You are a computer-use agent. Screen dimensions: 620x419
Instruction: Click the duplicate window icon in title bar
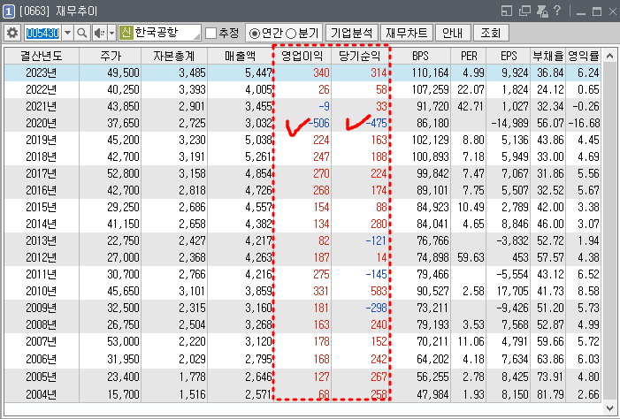pos(524,11)
